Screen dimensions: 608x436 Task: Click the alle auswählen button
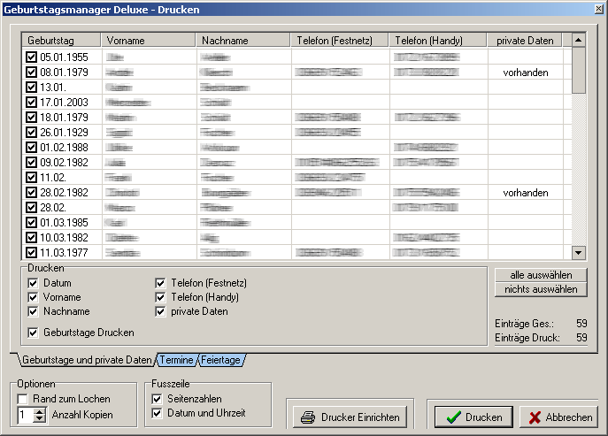click(540, 275)
